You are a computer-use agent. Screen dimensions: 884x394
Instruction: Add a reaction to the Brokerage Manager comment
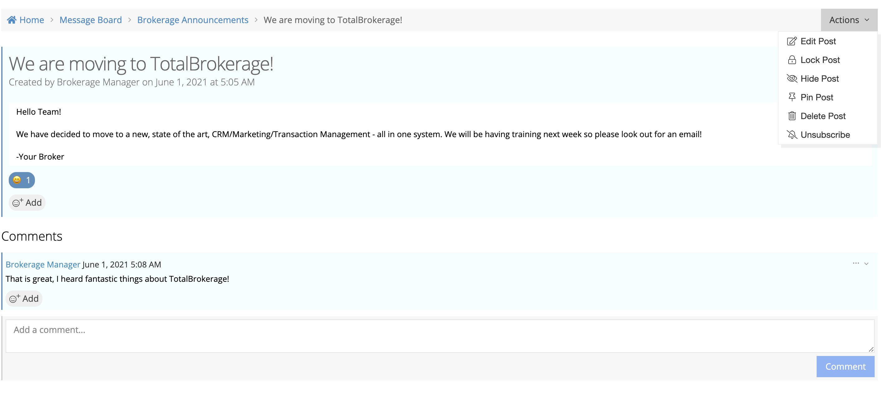coord(24,299)
